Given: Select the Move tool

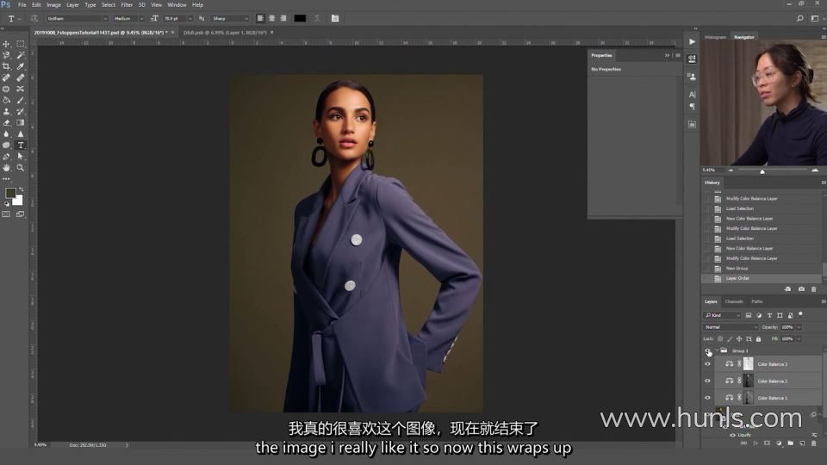Looking at the screenshot, I should pyautogui.click(x=6, y=44).
